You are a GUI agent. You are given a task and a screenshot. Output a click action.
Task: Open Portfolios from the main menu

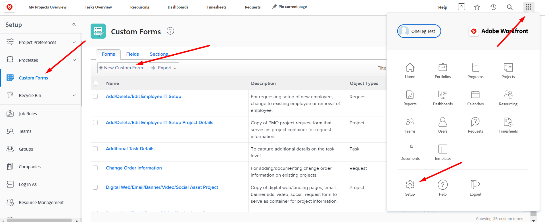click(x=442, y=68)
